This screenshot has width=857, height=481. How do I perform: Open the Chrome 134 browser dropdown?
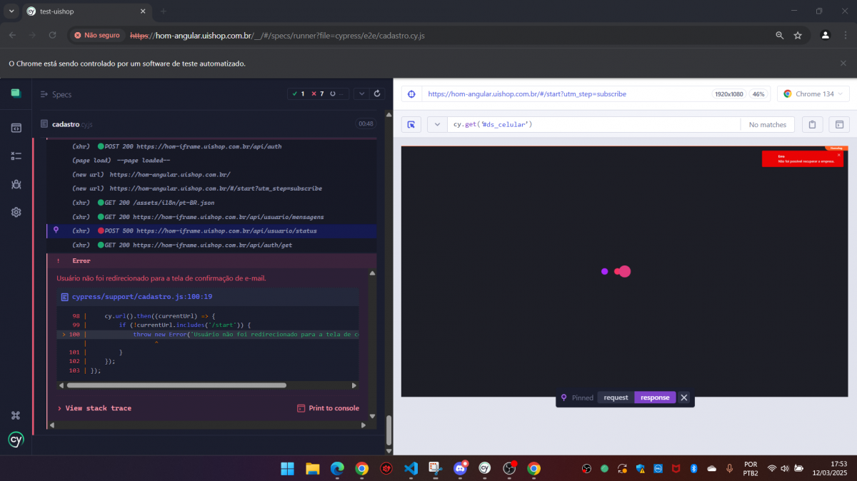(813, 94)
